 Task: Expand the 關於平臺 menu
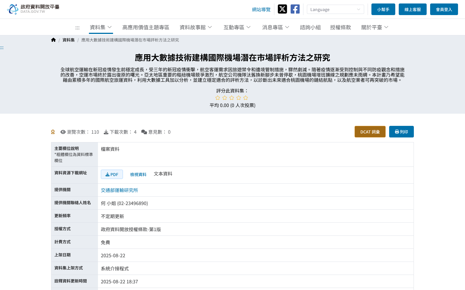coord(375,27)
